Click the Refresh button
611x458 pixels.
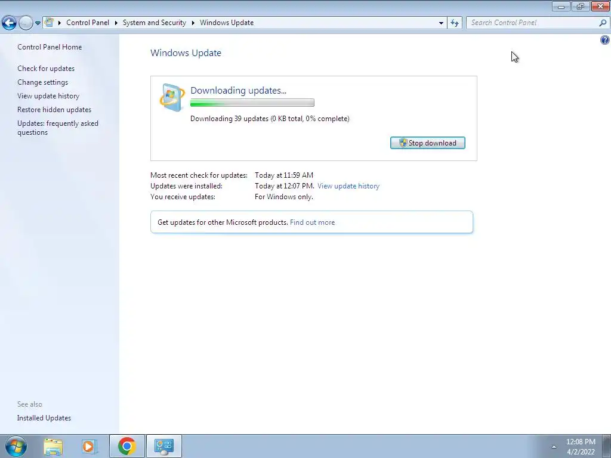click(454, 23)
